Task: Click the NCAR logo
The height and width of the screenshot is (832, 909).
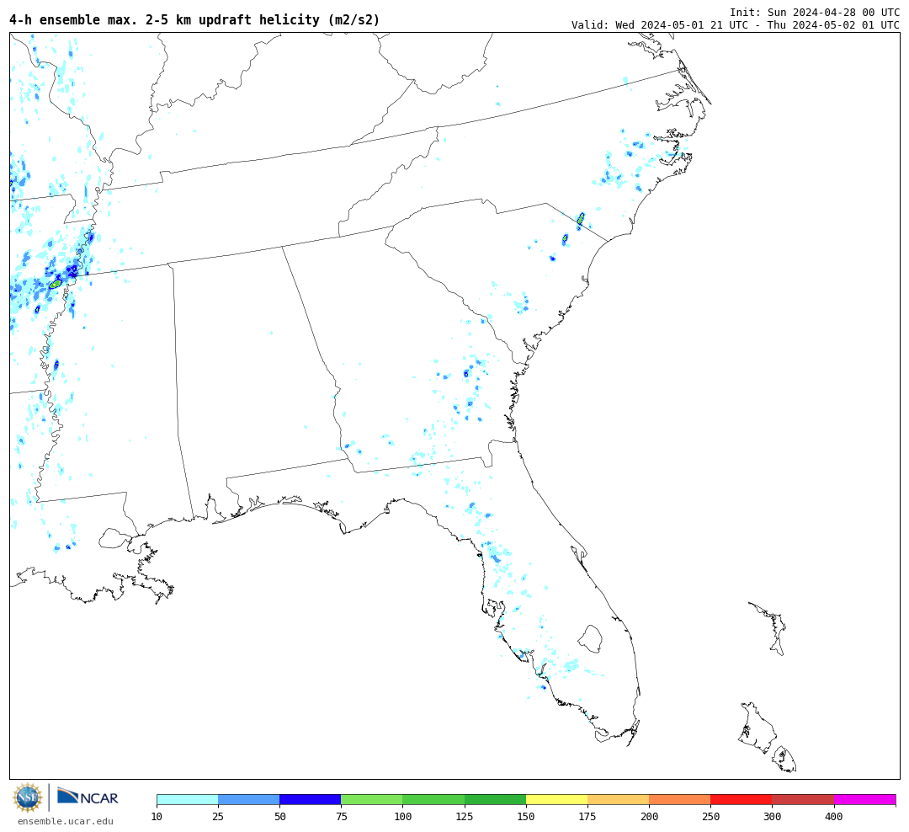Action: (x=88, y=797)
